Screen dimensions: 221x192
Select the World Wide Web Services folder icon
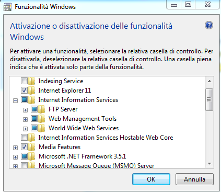42,128
